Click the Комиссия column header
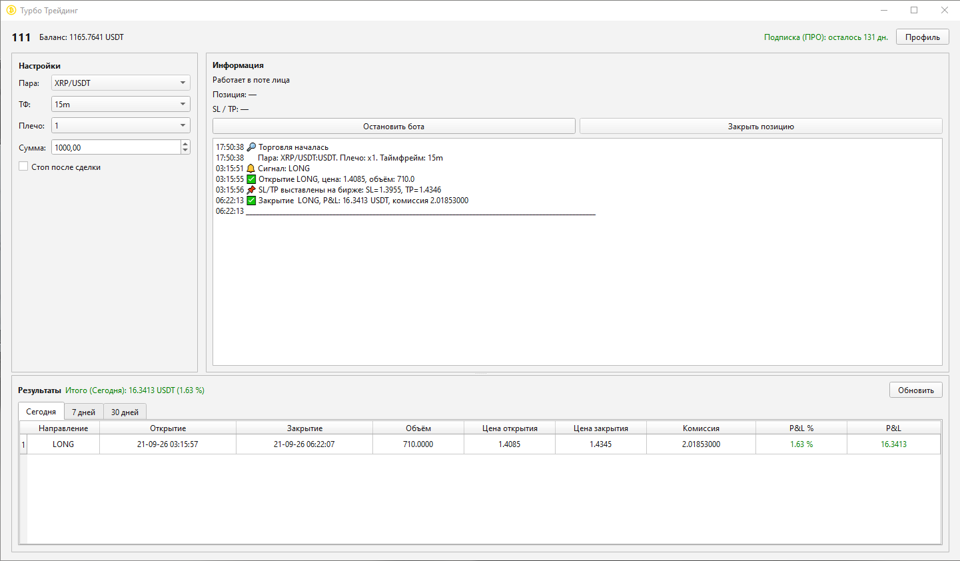 click(701, 428)
